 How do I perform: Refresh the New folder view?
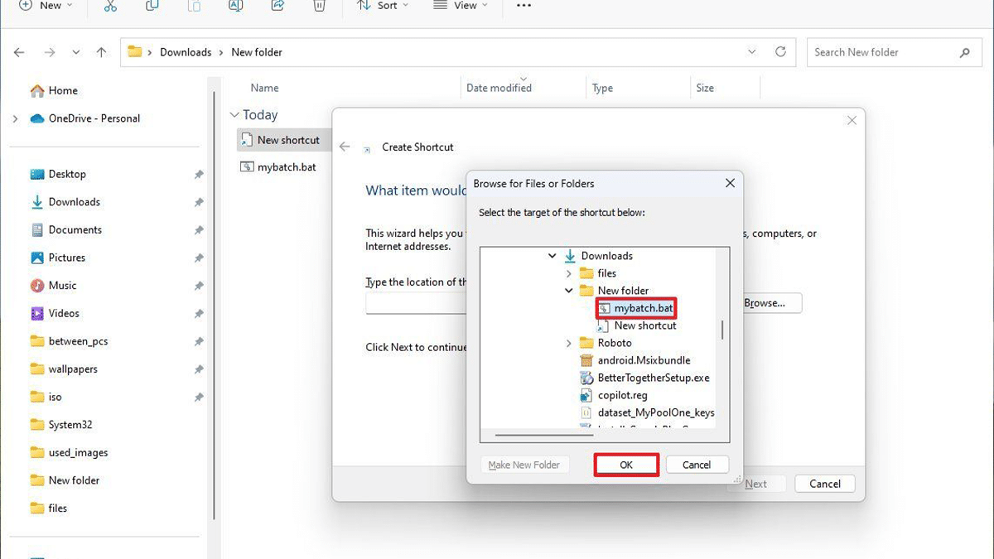coord(780,51)
